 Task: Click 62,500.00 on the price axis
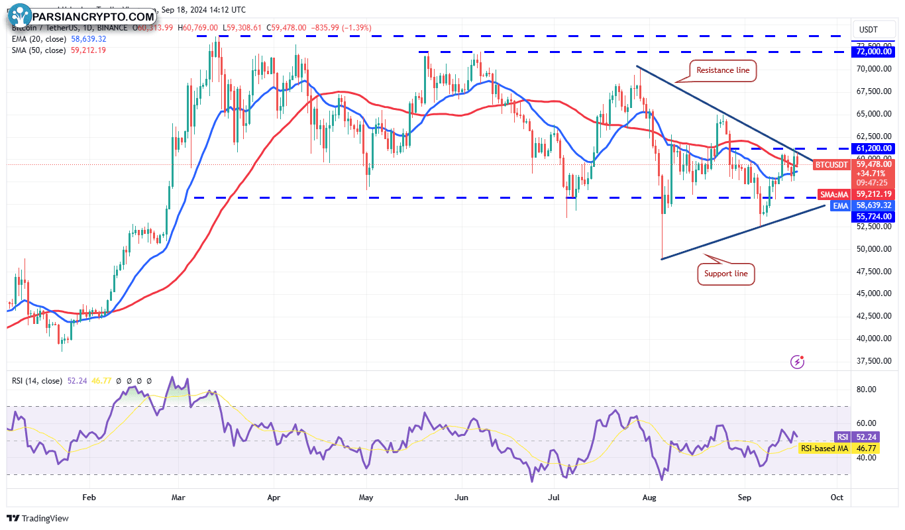tap(874, 136)
